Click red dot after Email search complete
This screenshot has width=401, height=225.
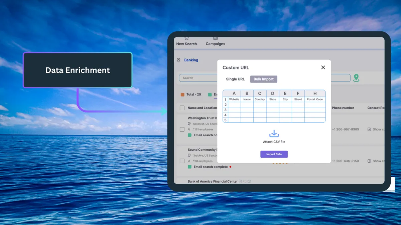(230, 167)
